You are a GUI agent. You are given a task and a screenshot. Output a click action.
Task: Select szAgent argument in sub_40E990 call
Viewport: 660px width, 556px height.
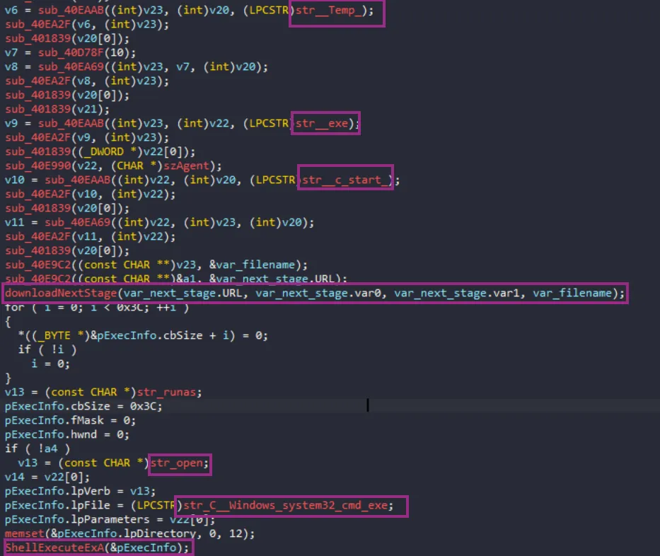(x=187, y=166)
